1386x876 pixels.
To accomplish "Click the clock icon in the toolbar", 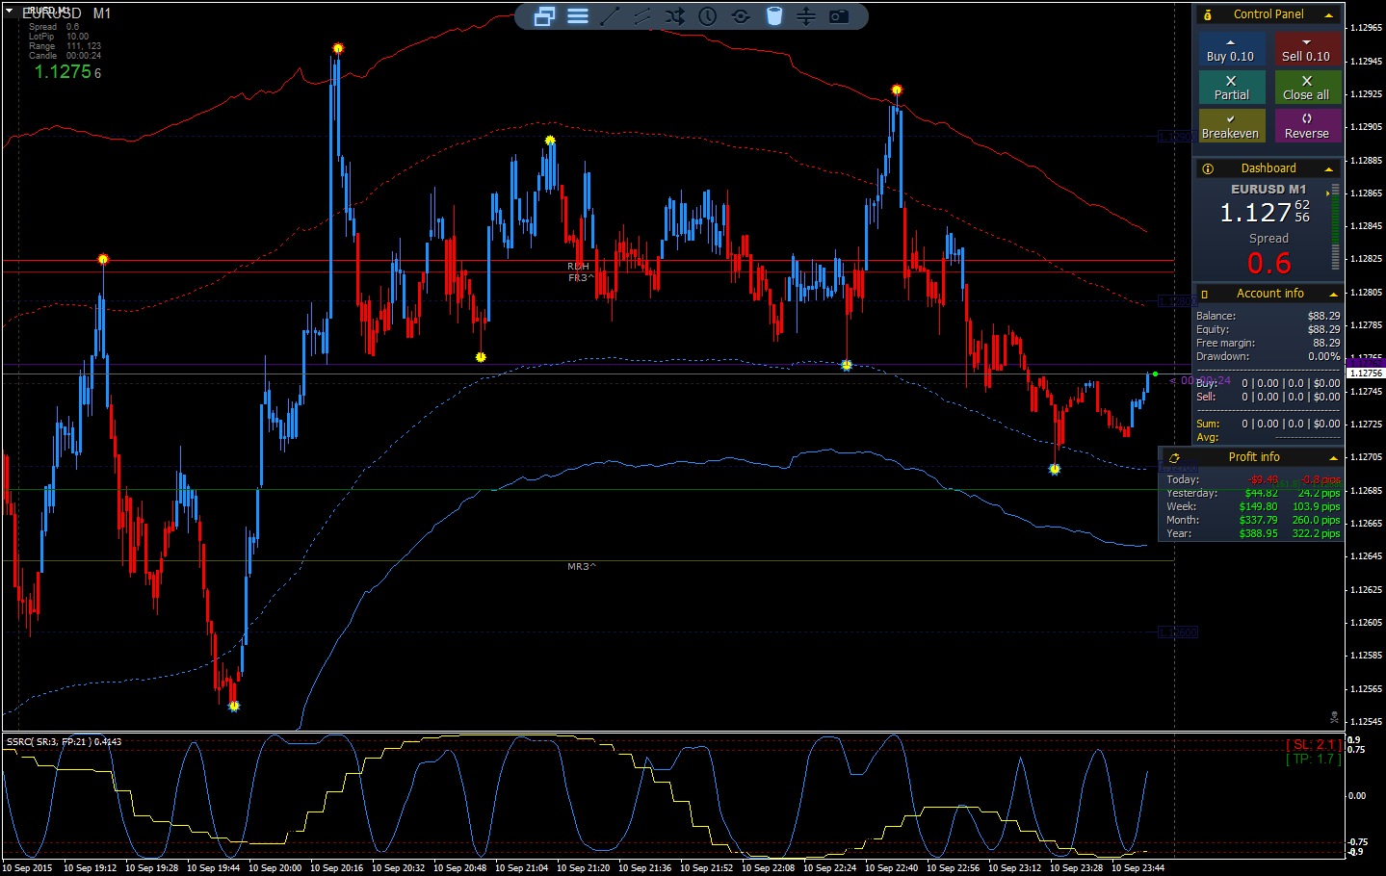I will point(708,16).
